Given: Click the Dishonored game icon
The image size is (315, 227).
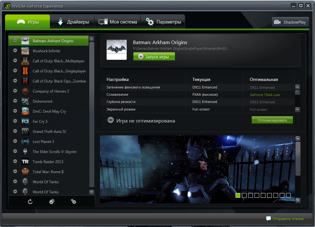Looking at the screenshot, I should coord(25,101).
